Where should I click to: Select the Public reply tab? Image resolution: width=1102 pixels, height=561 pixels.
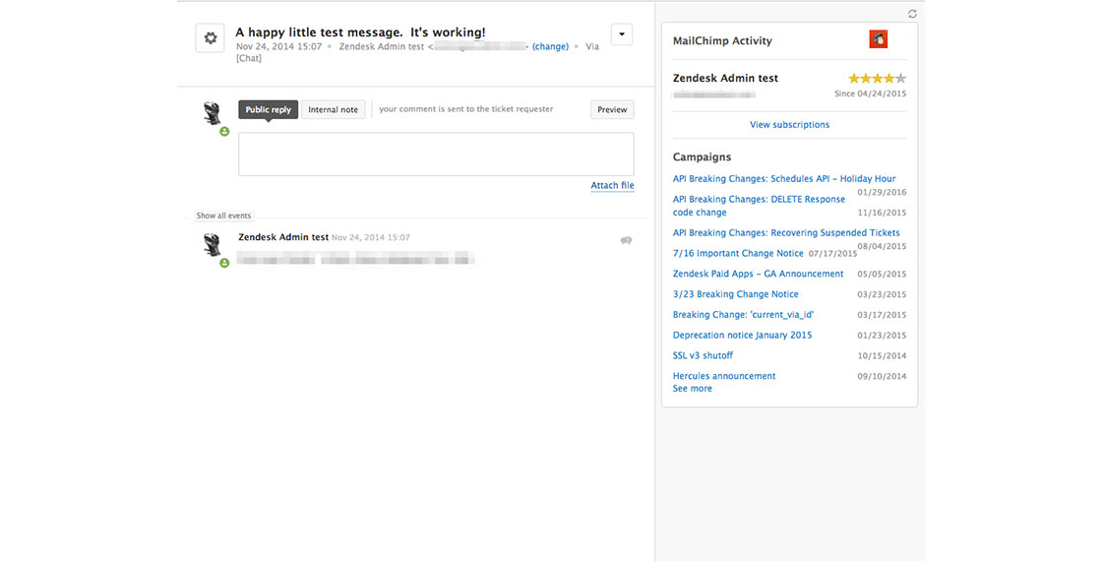click(x=269, y=109)
